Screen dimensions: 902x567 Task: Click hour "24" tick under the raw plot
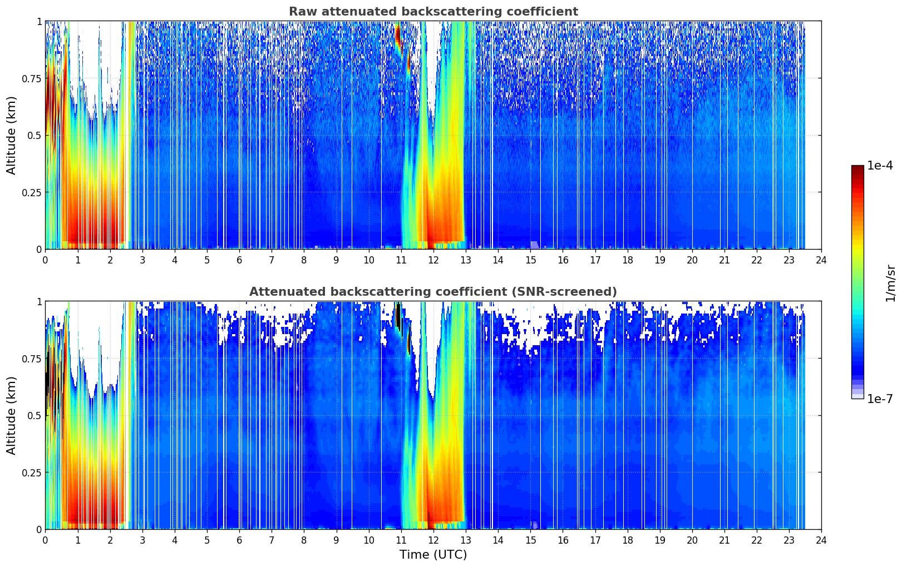(x=821, y=260)
